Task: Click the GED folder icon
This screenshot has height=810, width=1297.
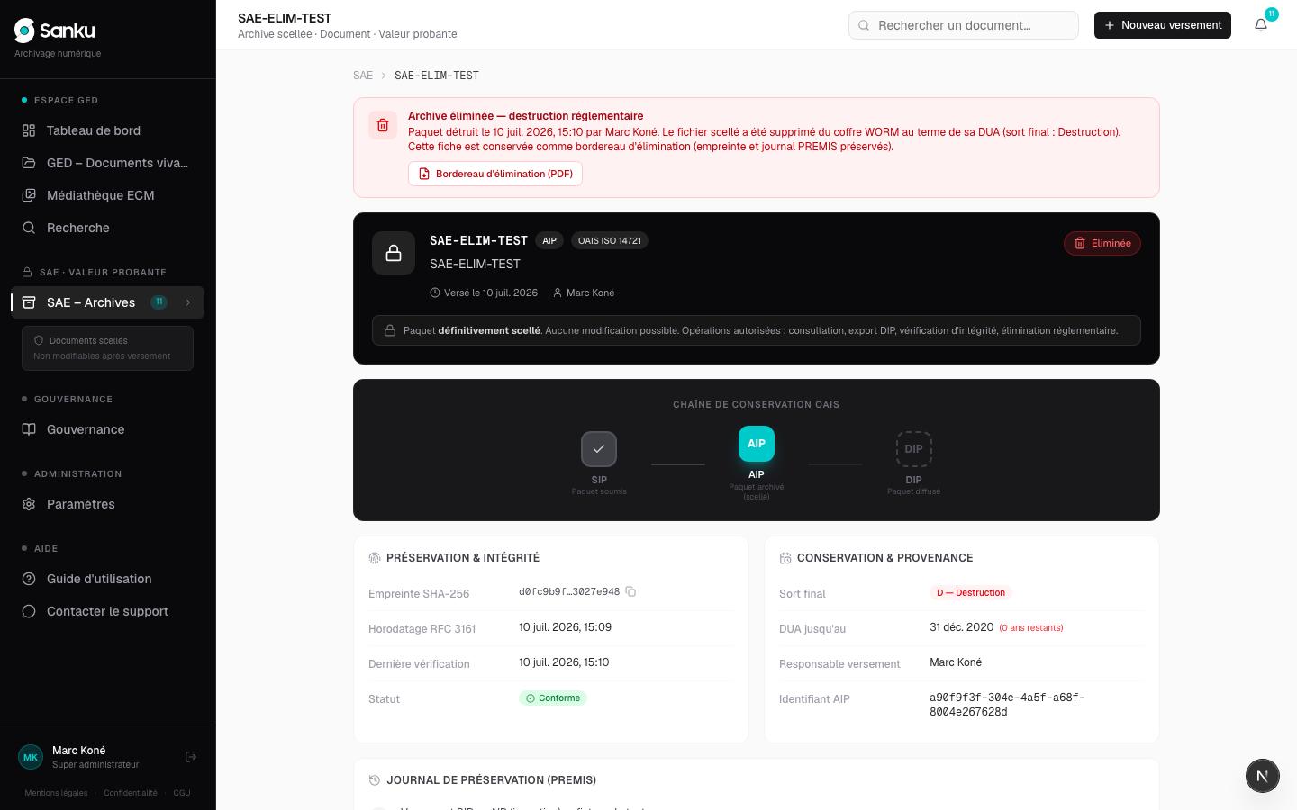Action: click(x=29, y=163)
